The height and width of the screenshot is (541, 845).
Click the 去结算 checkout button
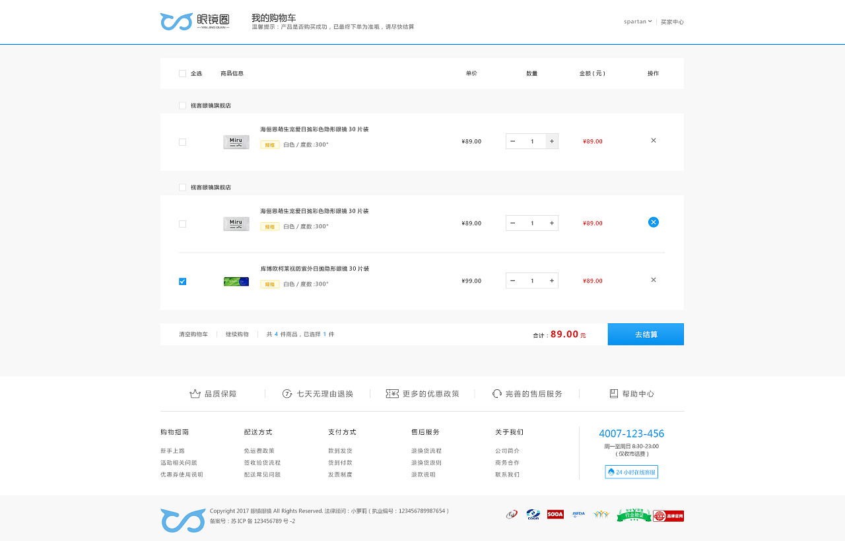[x=645, y=334]
